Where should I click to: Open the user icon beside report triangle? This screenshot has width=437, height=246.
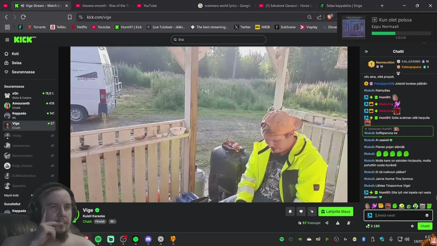[x=349, y=223]
